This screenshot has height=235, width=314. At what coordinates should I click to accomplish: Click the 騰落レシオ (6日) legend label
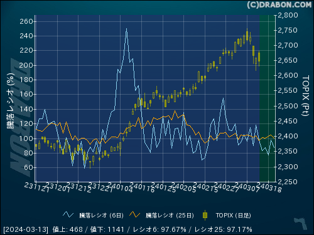coord(101,216)
